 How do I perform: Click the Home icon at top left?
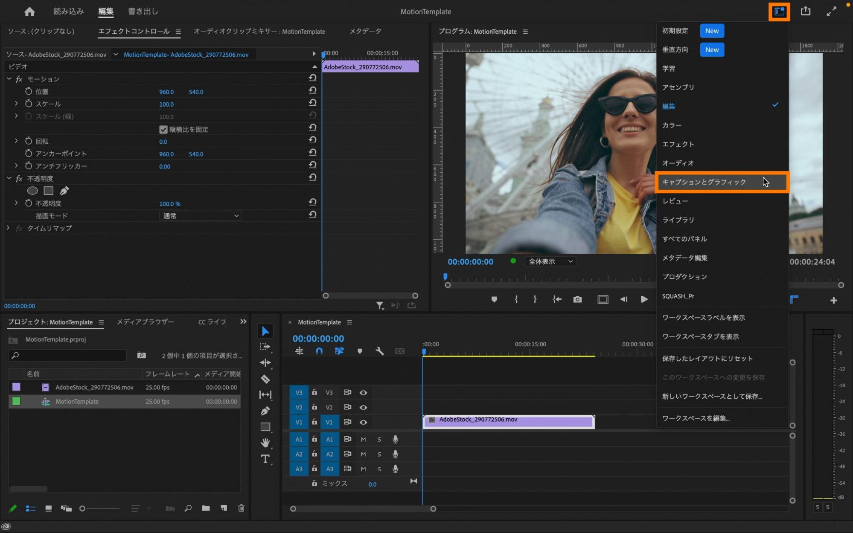[x=29, y=12]
